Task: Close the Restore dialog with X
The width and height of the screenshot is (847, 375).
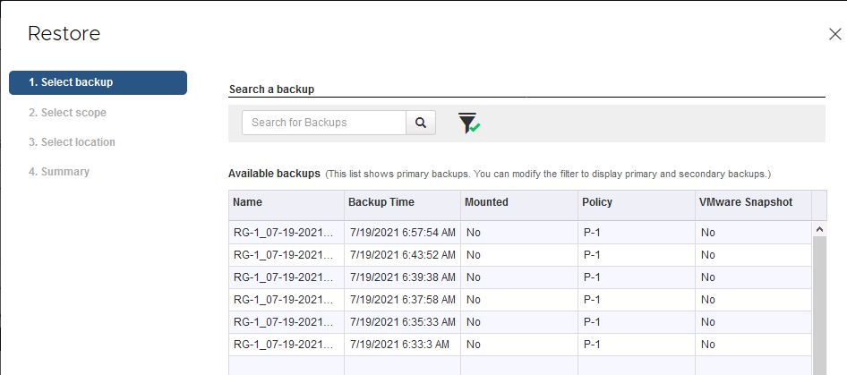Action: [x=834, y=35]
